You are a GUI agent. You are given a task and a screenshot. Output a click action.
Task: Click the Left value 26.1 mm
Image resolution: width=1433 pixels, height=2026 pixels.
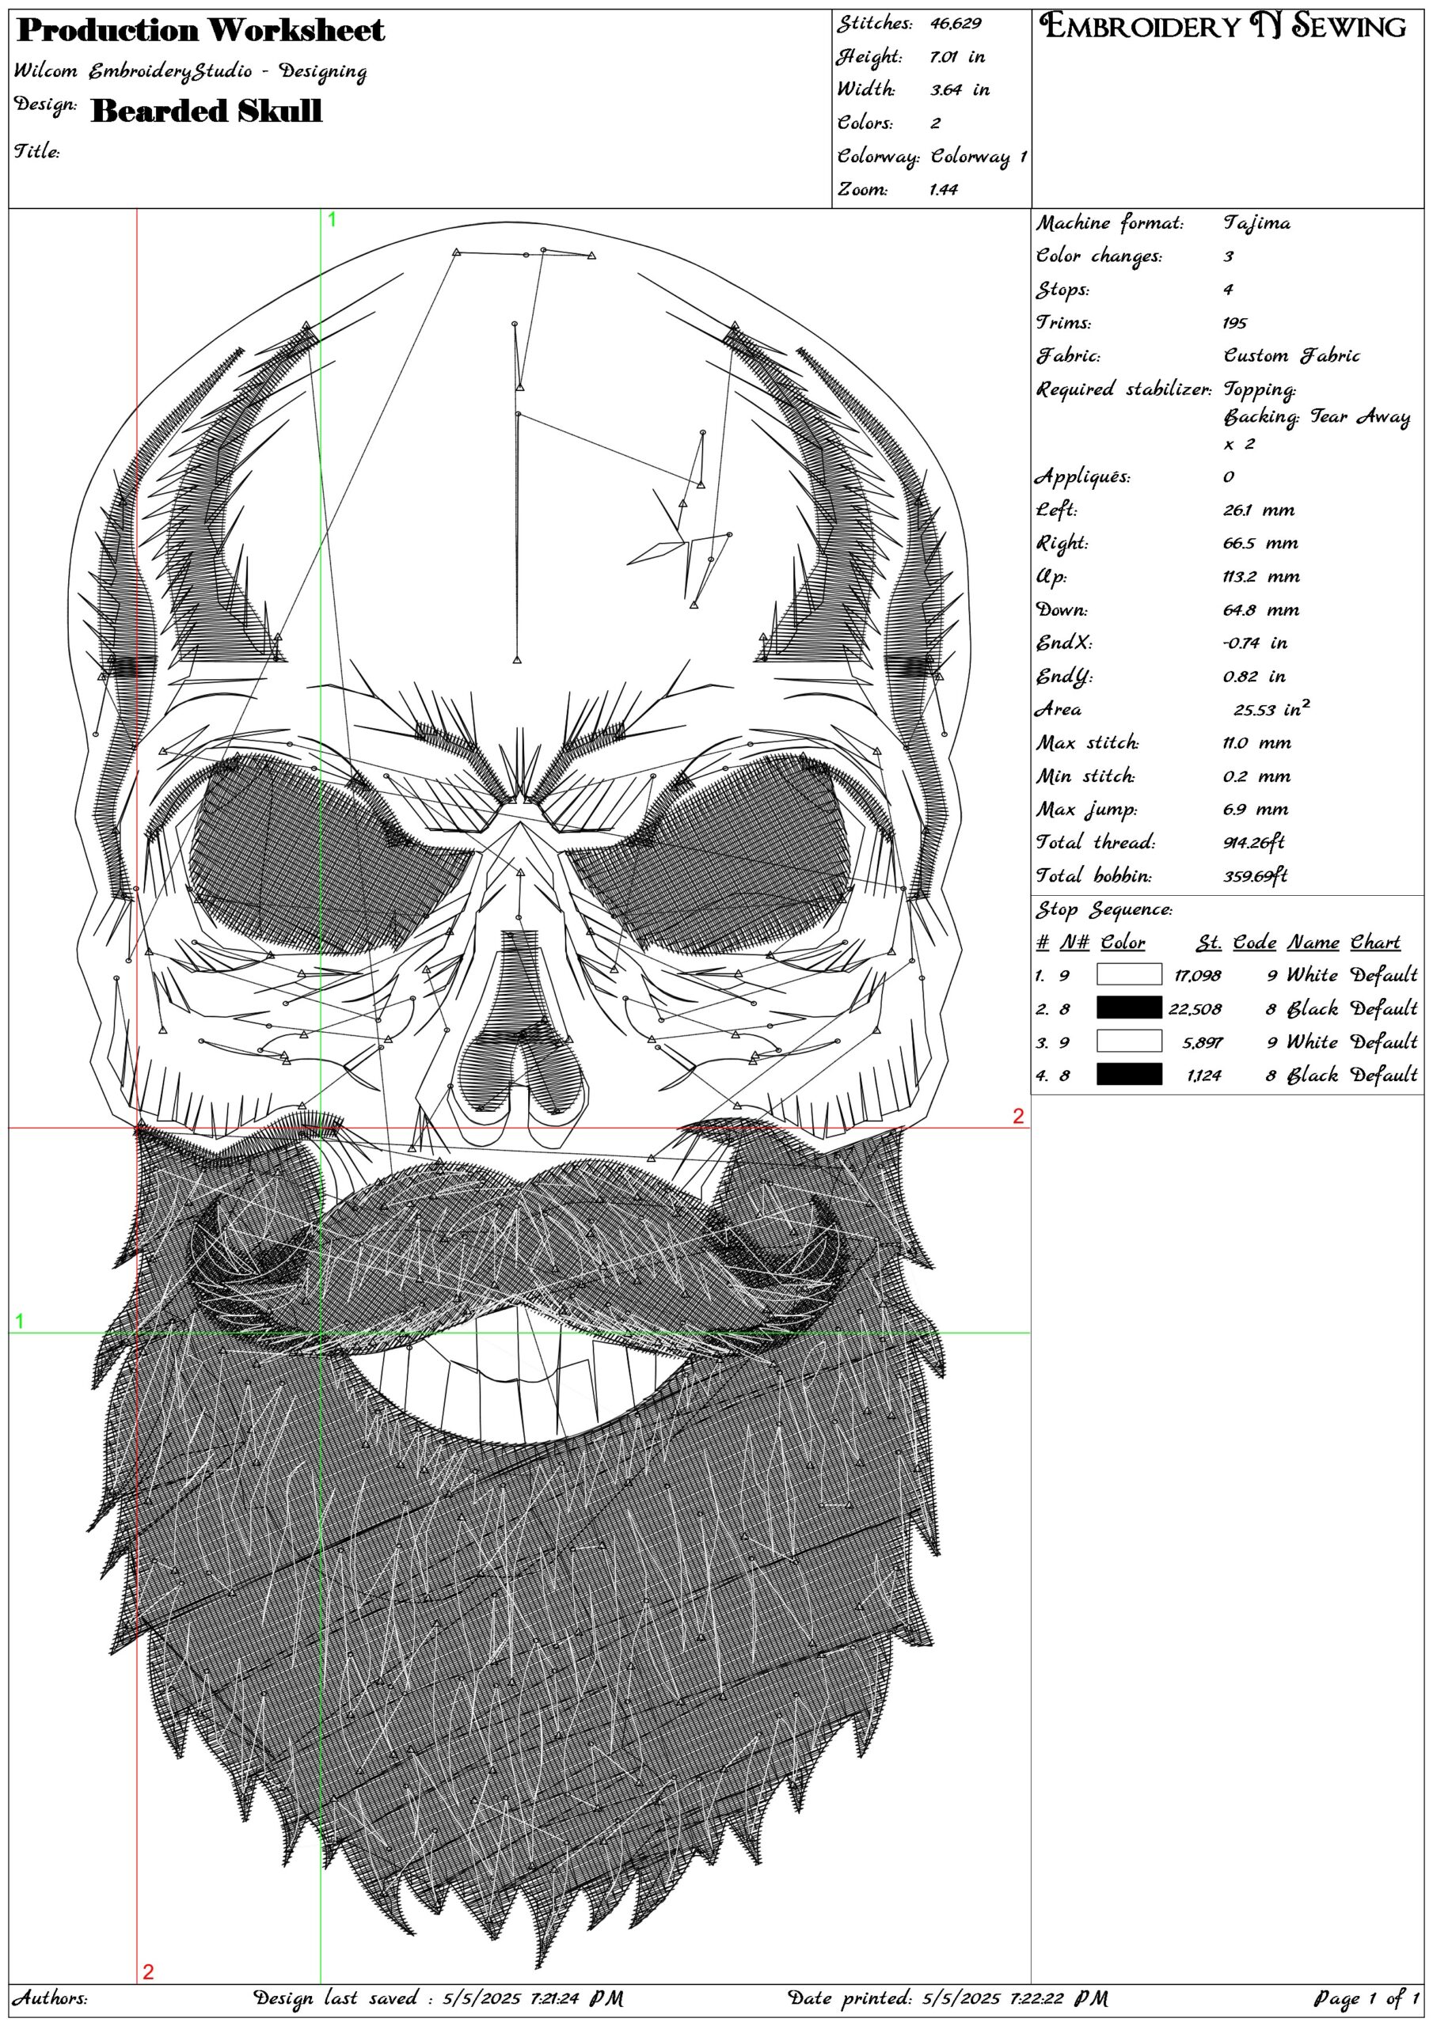[x=1259, y=510]
